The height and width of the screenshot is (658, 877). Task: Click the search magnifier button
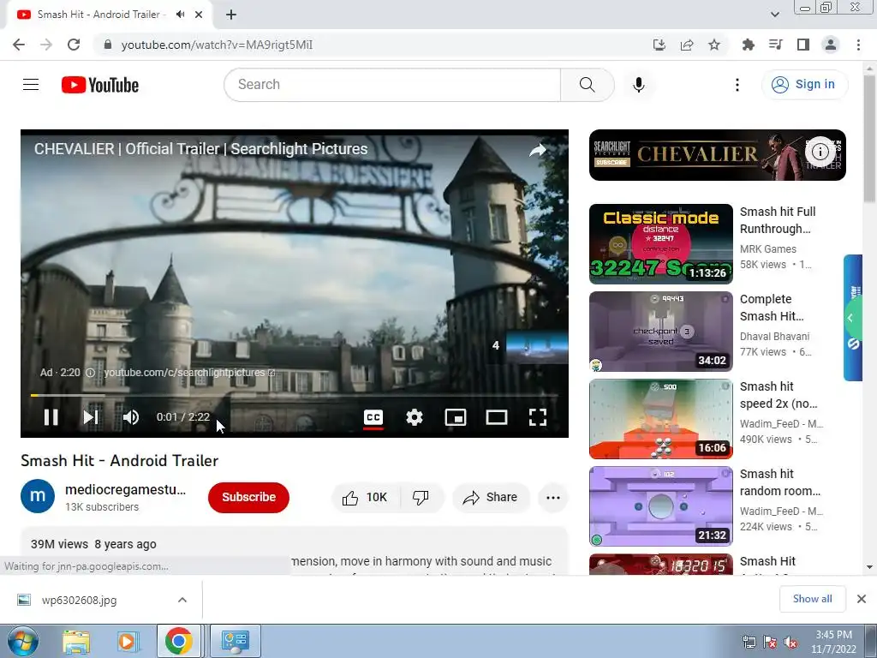(x=588, y=85)
